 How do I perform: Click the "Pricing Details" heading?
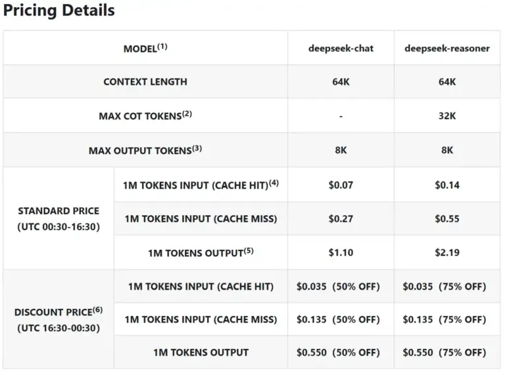tap(59, 10)
